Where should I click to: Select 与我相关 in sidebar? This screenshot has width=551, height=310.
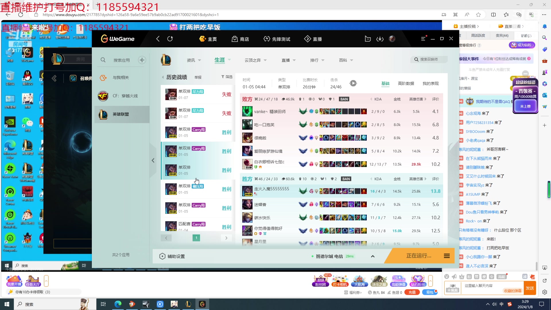[122, 77]
